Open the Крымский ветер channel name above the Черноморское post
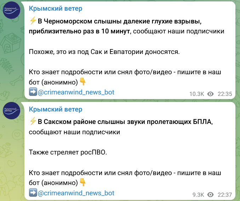240x201 pixels. (x=56, y=9)
